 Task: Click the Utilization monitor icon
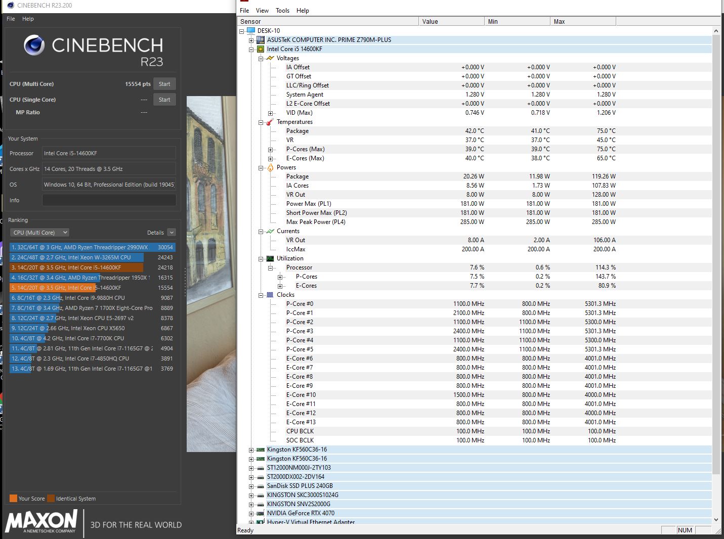(x=270, y=258)
